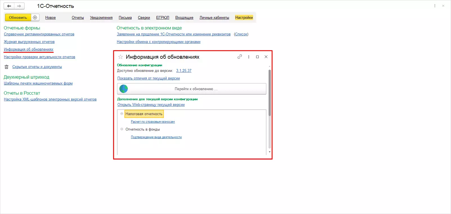Open Настройки проверки актуальности отчетов
451x214 pixels.
[x=39, y=57]
